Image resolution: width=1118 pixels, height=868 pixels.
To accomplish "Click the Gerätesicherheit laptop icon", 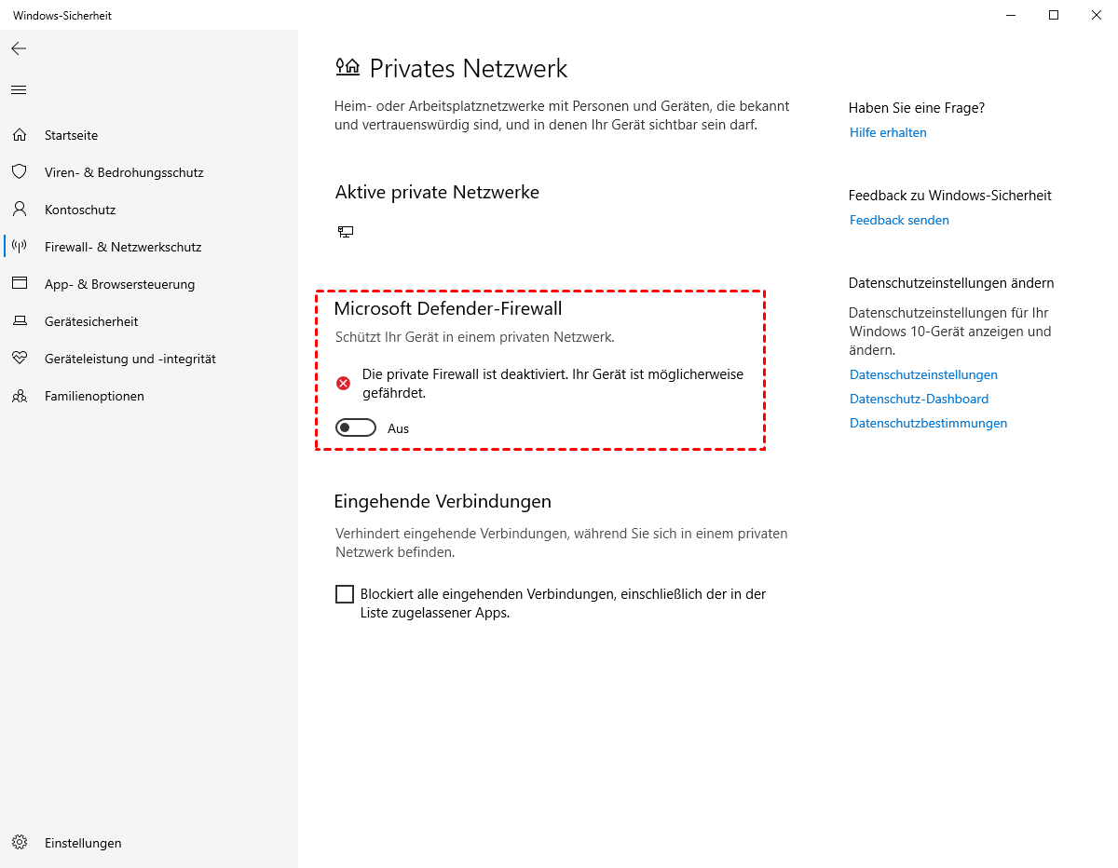I will pyautogui.click(x=20, y=321).
